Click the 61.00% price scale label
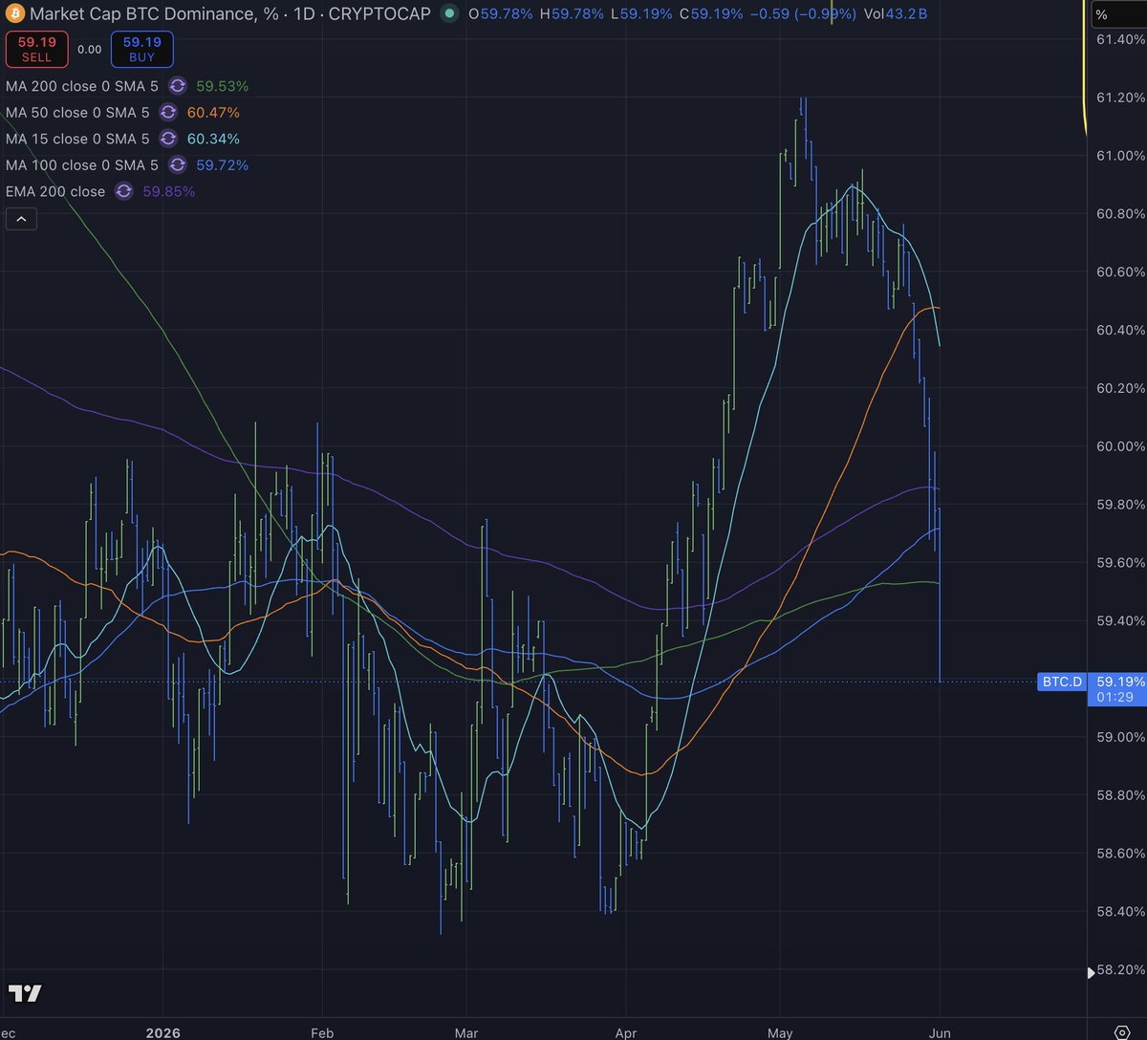 tap(1120, 156)
